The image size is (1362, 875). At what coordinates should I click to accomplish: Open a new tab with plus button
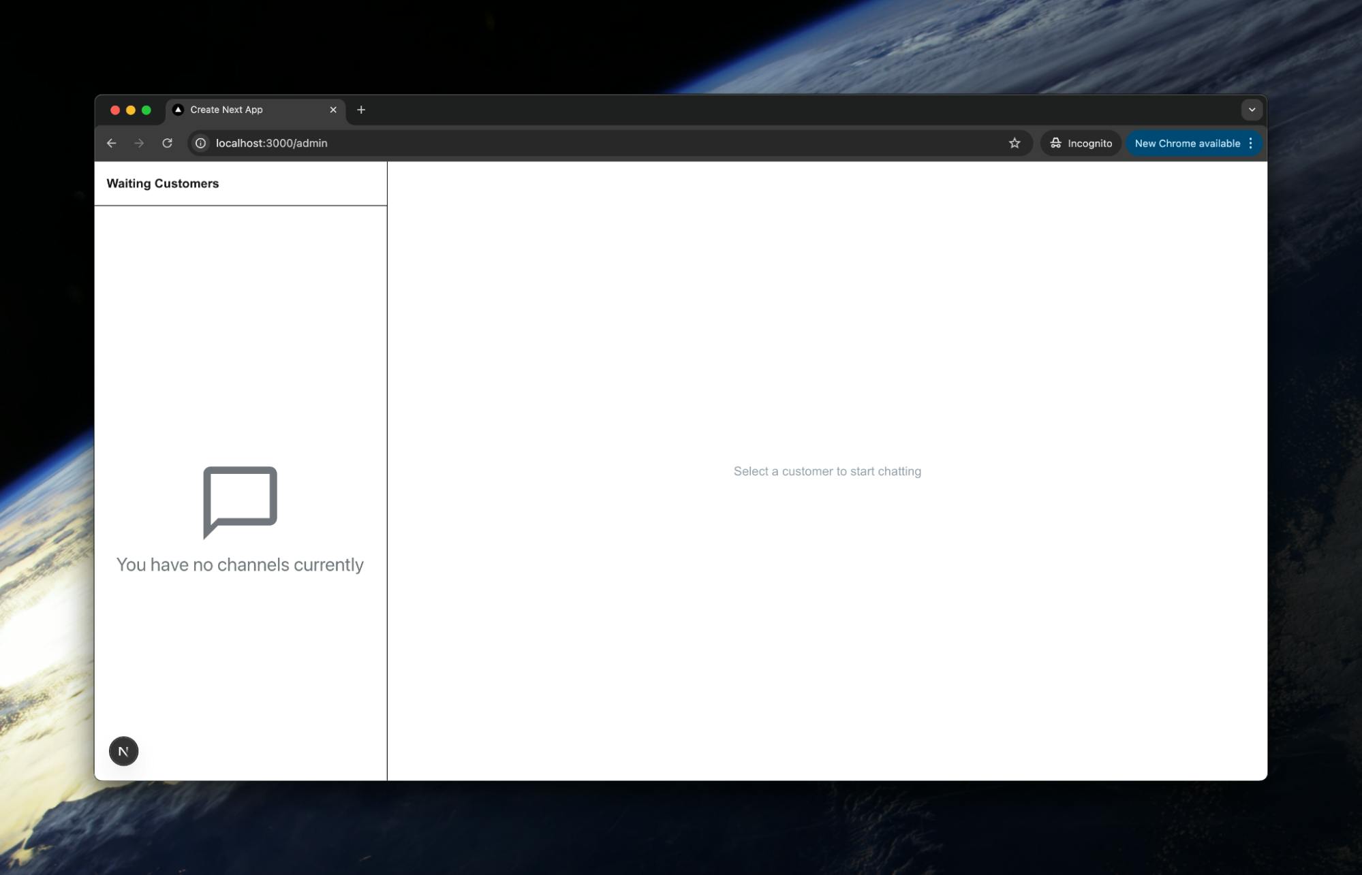(x=361, y=110)
